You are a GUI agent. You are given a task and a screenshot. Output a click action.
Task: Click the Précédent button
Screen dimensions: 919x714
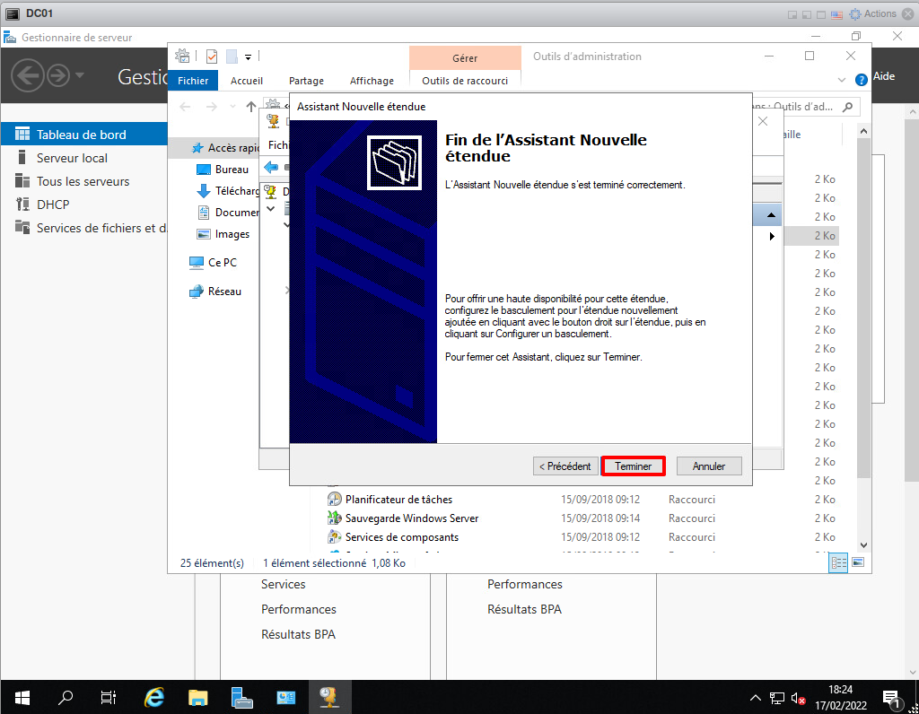pyautogui.click(x=565, y=466)
